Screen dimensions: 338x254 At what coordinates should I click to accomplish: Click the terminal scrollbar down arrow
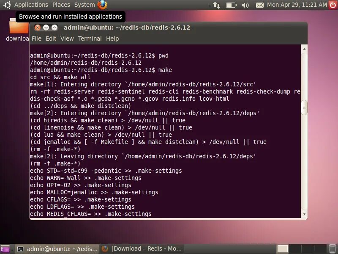tap(304, 214)
